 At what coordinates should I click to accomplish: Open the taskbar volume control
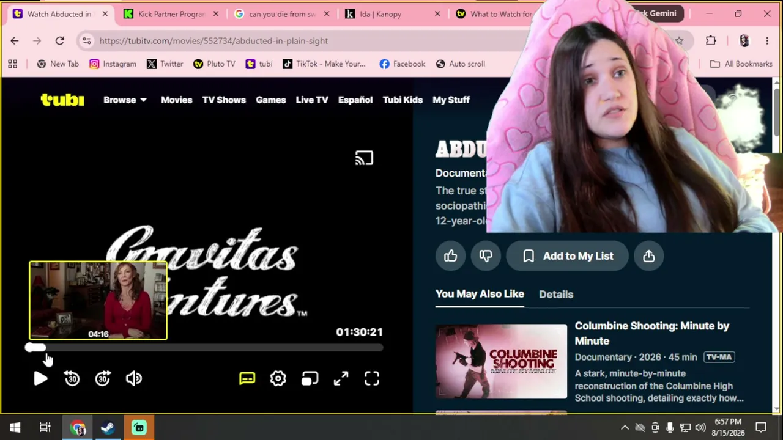pyautogui.click(x=700, y=428)
